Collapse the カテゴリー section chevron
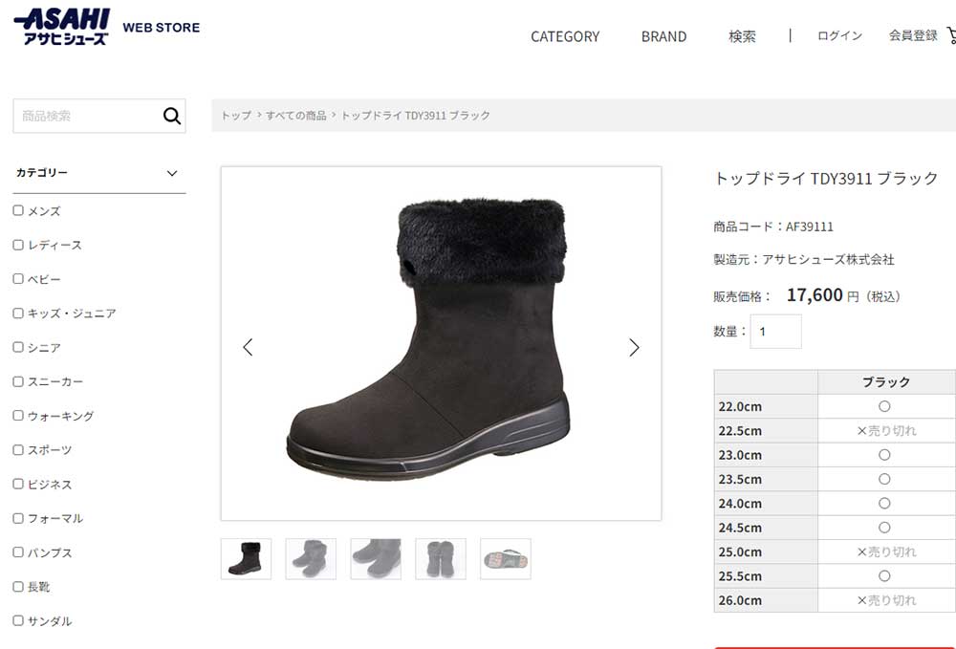The width and height of the screenshot is (956, 649). [x=172, y=173]
